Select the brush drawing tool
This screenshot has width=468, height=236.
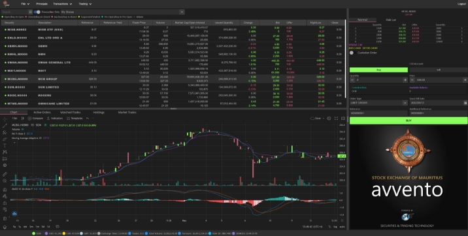click(5, 139)
